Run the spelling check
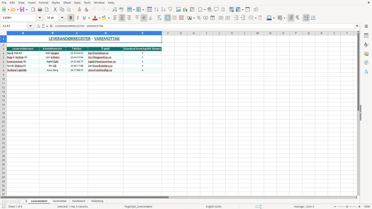372x209 pixels. [x=122, y=10]
